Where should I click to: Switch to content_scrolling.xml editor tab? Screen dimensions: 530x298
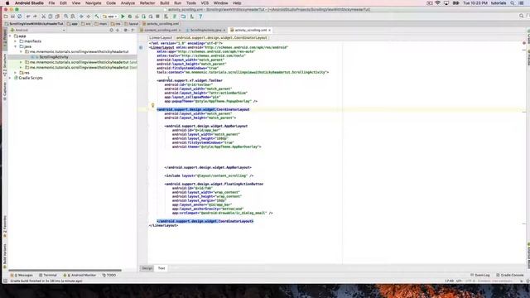161,30
